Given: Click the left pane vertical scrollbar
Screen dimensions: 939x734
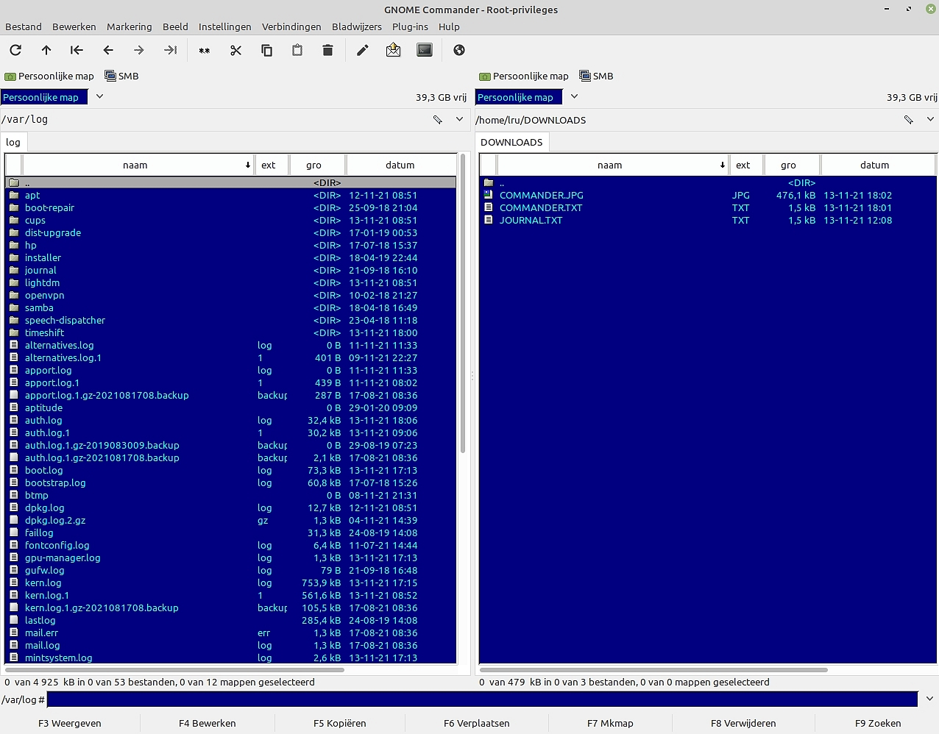Looking at the screenshot, I should [463, 302].
